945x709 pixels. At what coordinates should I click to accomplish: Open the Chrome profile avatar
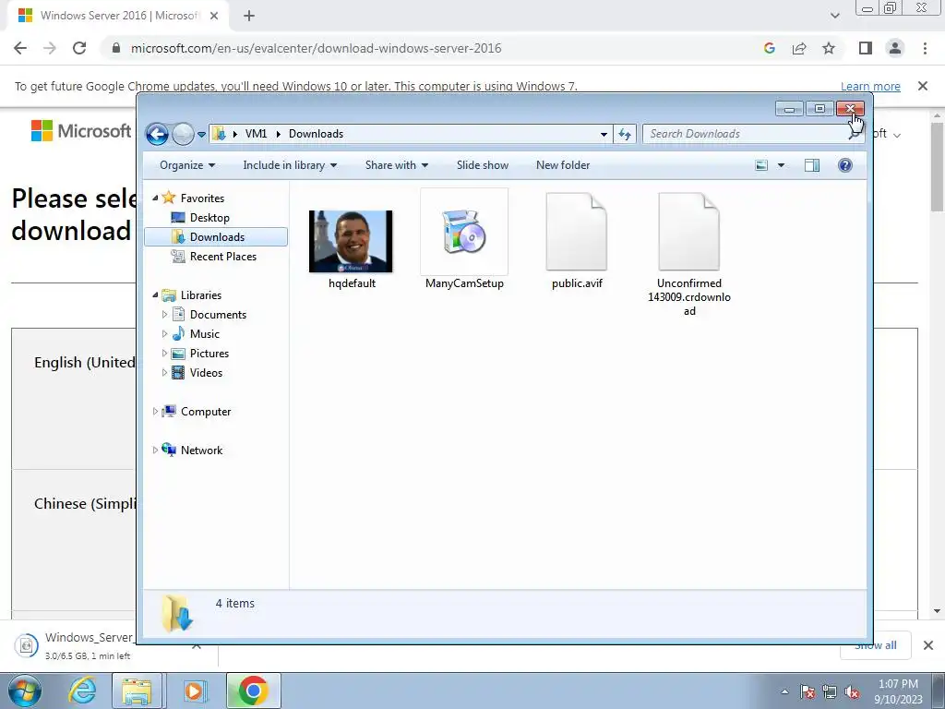tap(895, 48)
